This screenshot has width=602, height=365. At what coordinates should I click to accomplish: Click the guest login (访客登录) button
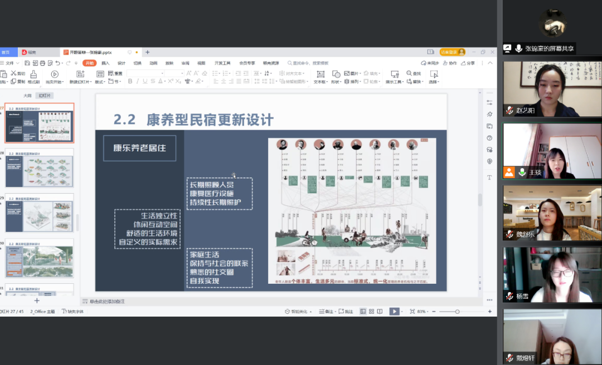(x=452, y=52)
